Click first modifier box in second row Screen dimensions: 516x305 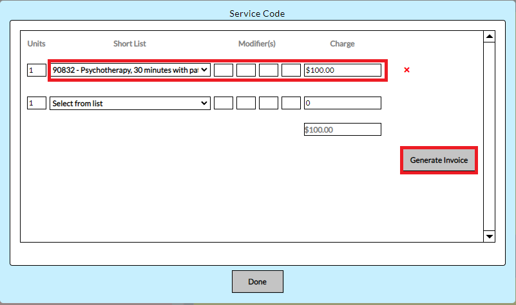click(224, 103)
